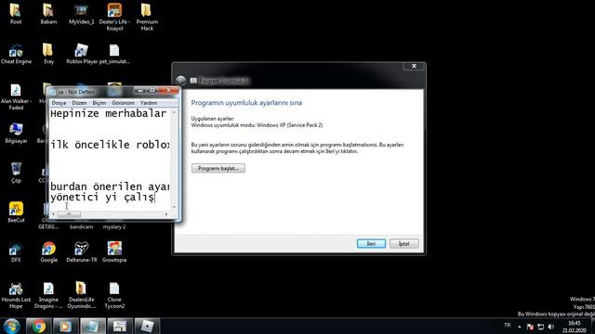Click the 'ilk öncelikle' line in Notepad
The width and height of the screenshot is (595, 334).
tap(110, 145)
